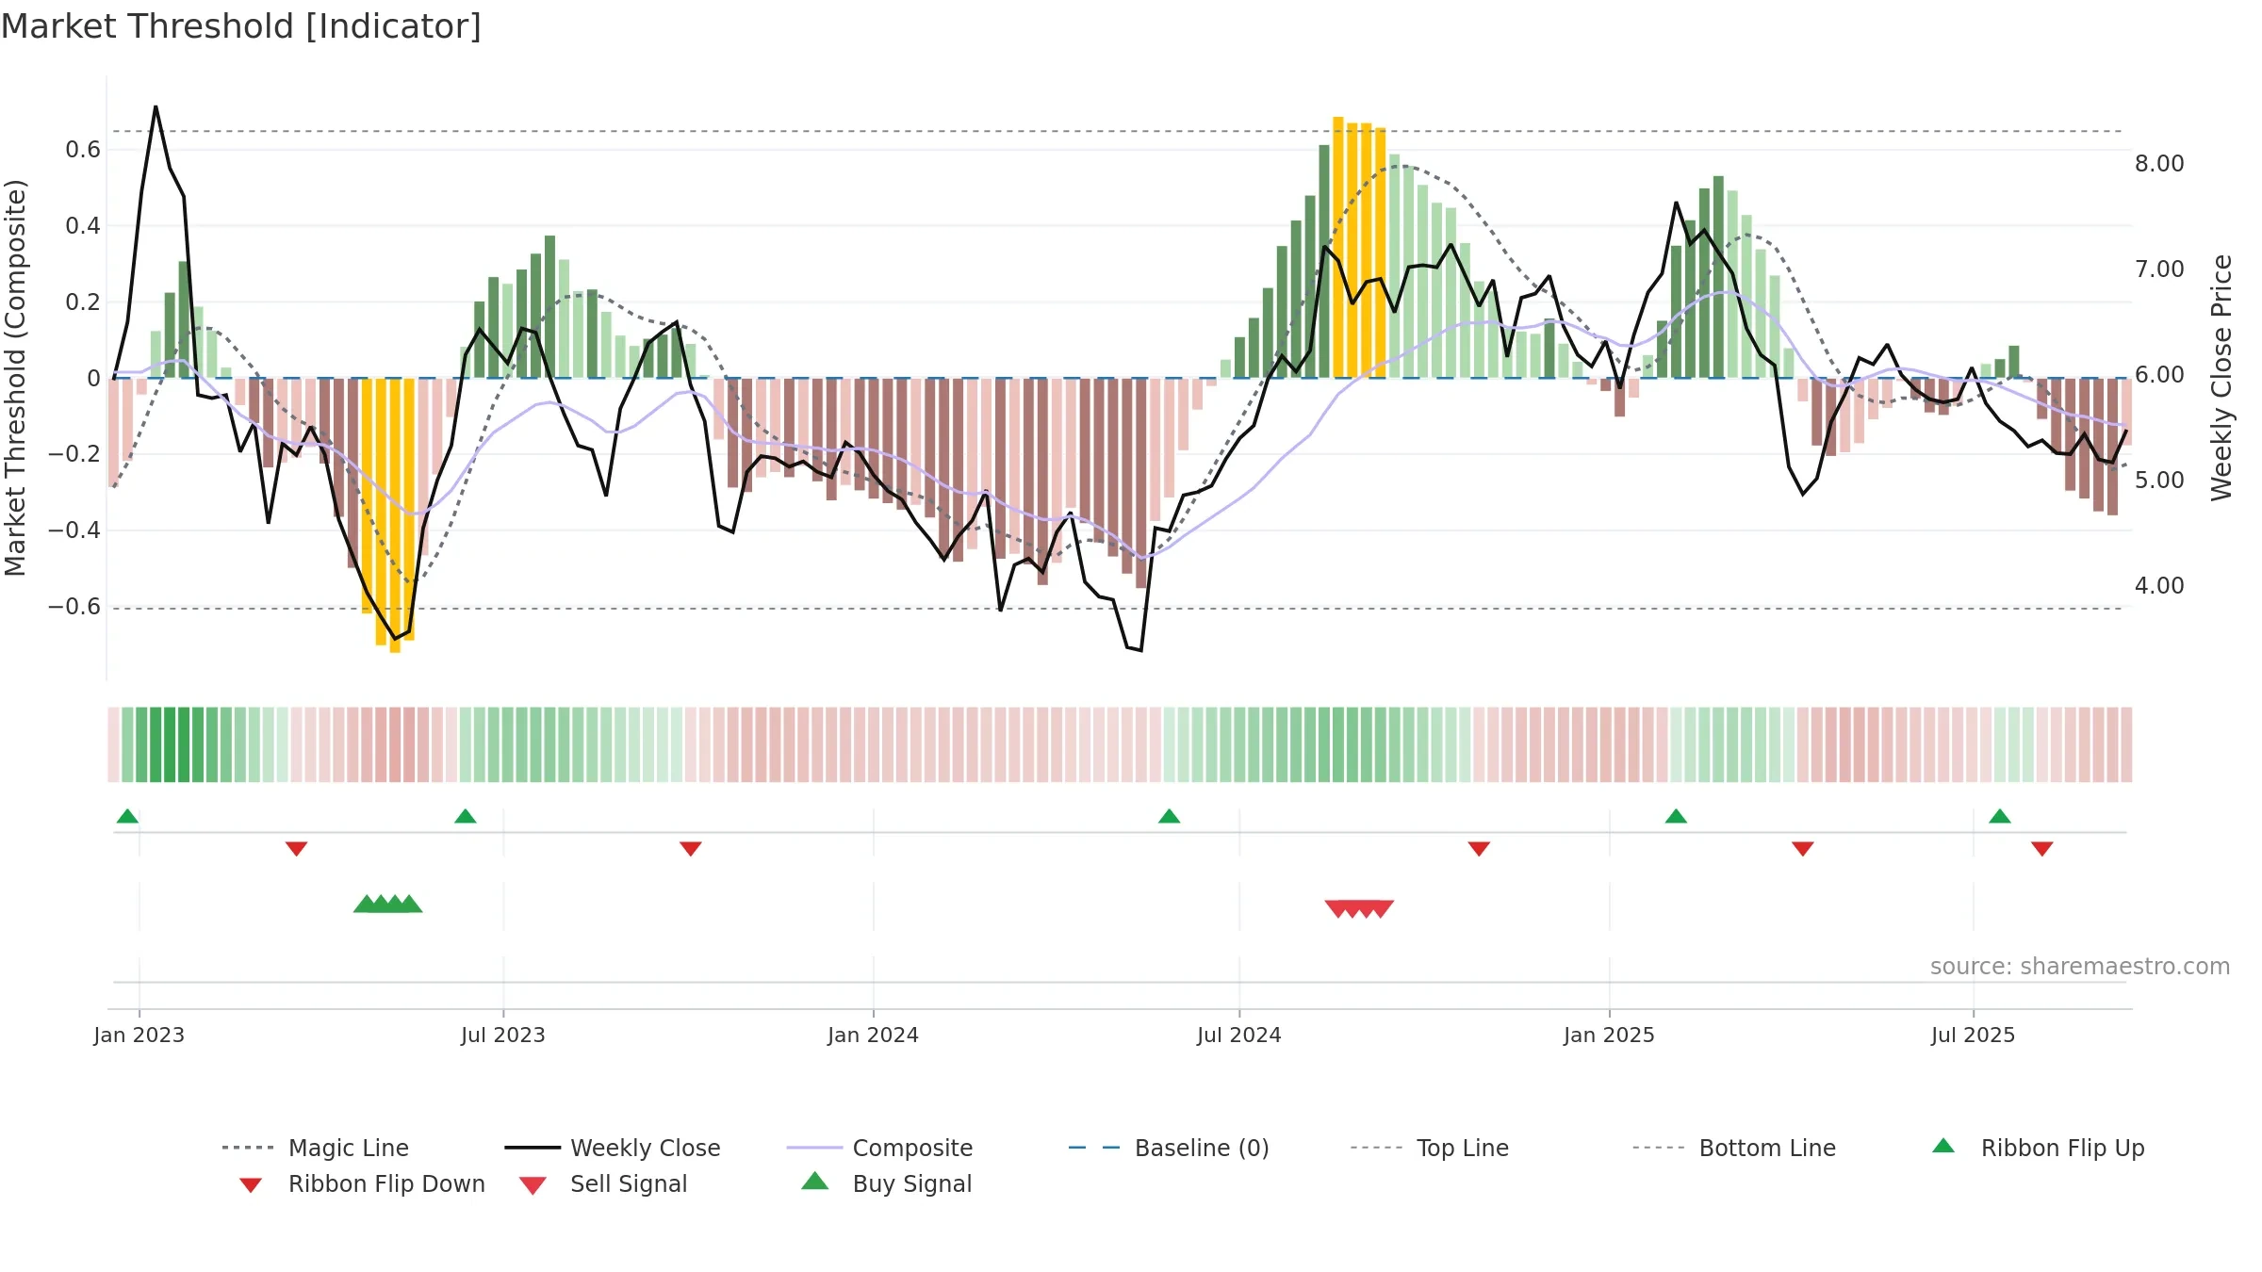Click the 0.6 left axis tick label
Image resolution: width=2262 pixels, height=1272 pixels.
tap(83, 150)
